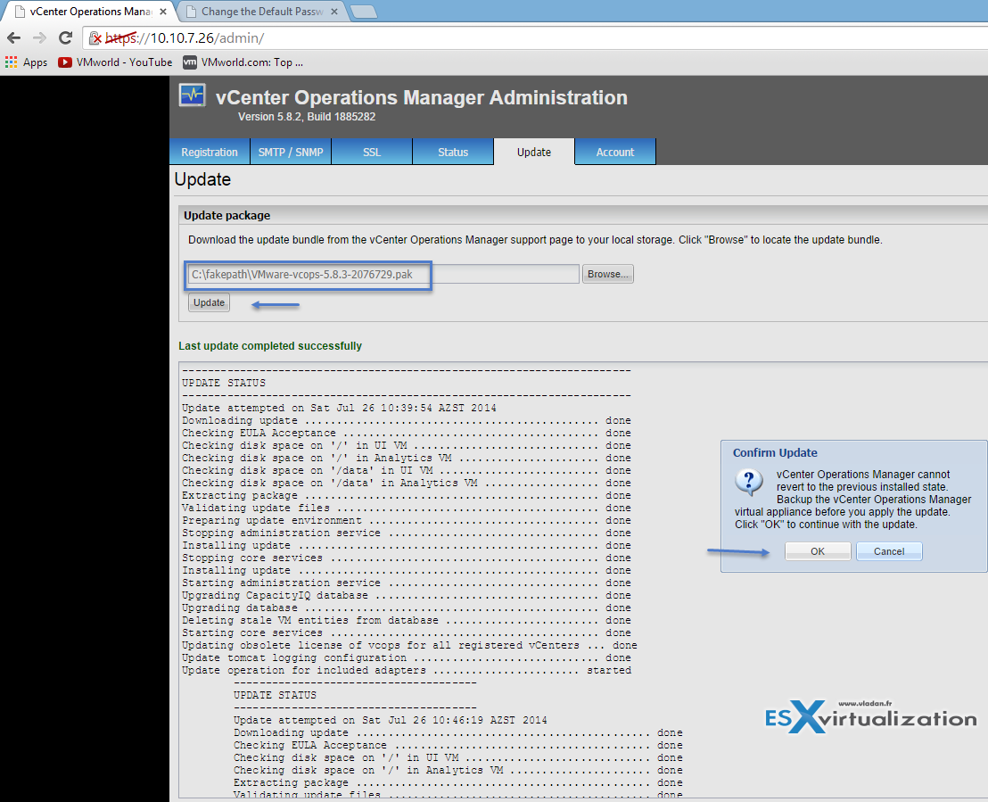Close the vCenter Operations Manager browser tab
The width and height of the screenshot is (988, 802).
[x=162, y=12]
